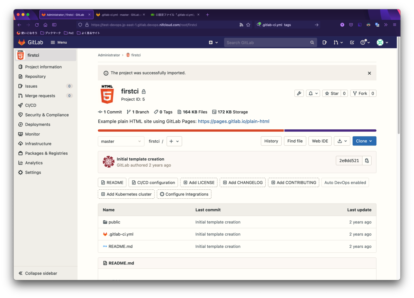
Task: Open the .gitlab-ci.yml file
Action: [121, 234]
